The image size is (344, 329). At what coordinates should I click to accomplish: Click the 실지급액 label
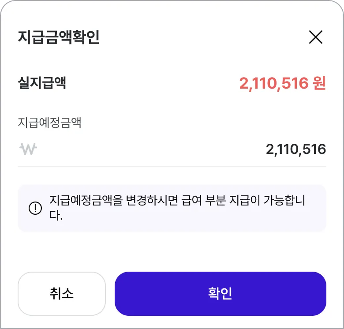coord(42,83)
